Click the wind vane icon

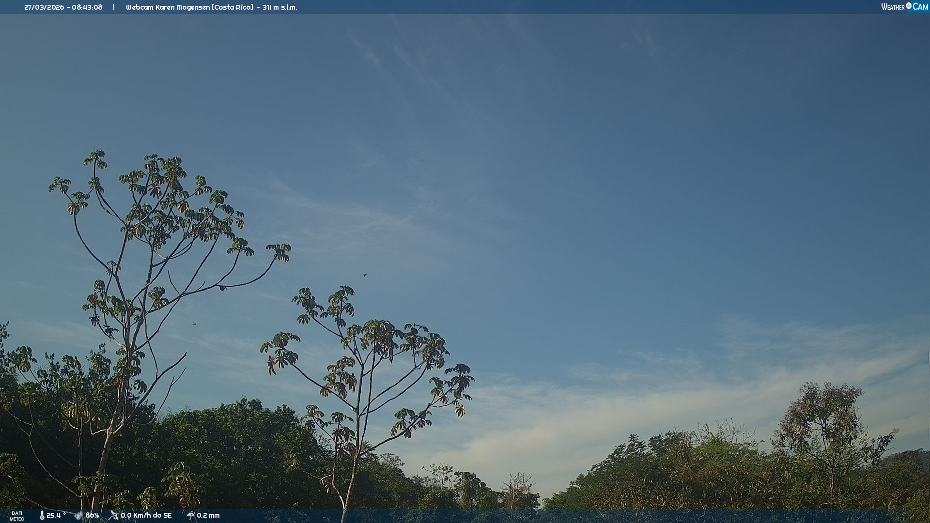(x=114, y=515)
